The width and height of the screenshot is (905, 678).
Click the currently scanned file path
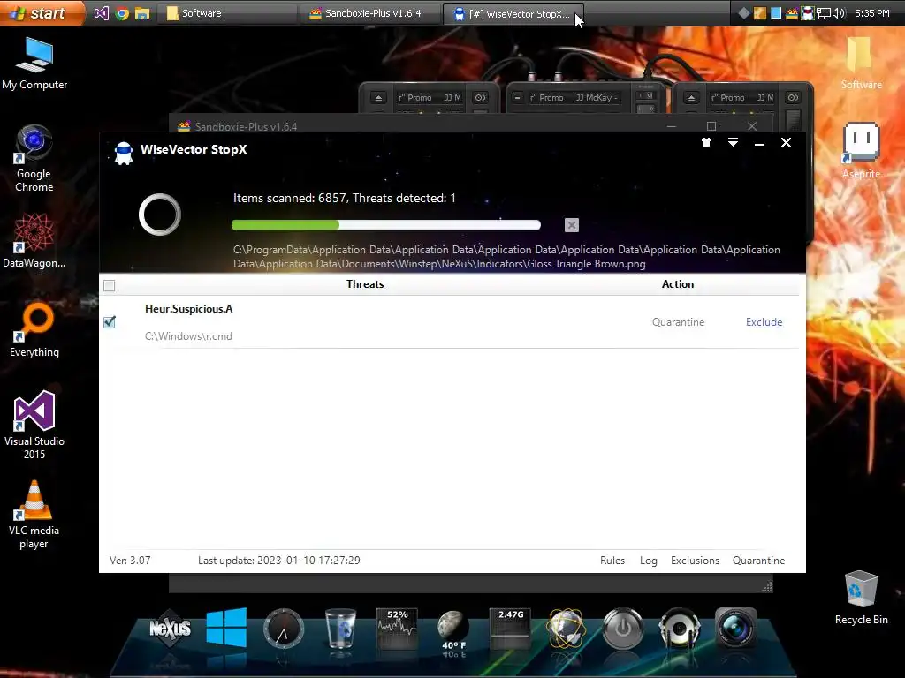(506, 257)
